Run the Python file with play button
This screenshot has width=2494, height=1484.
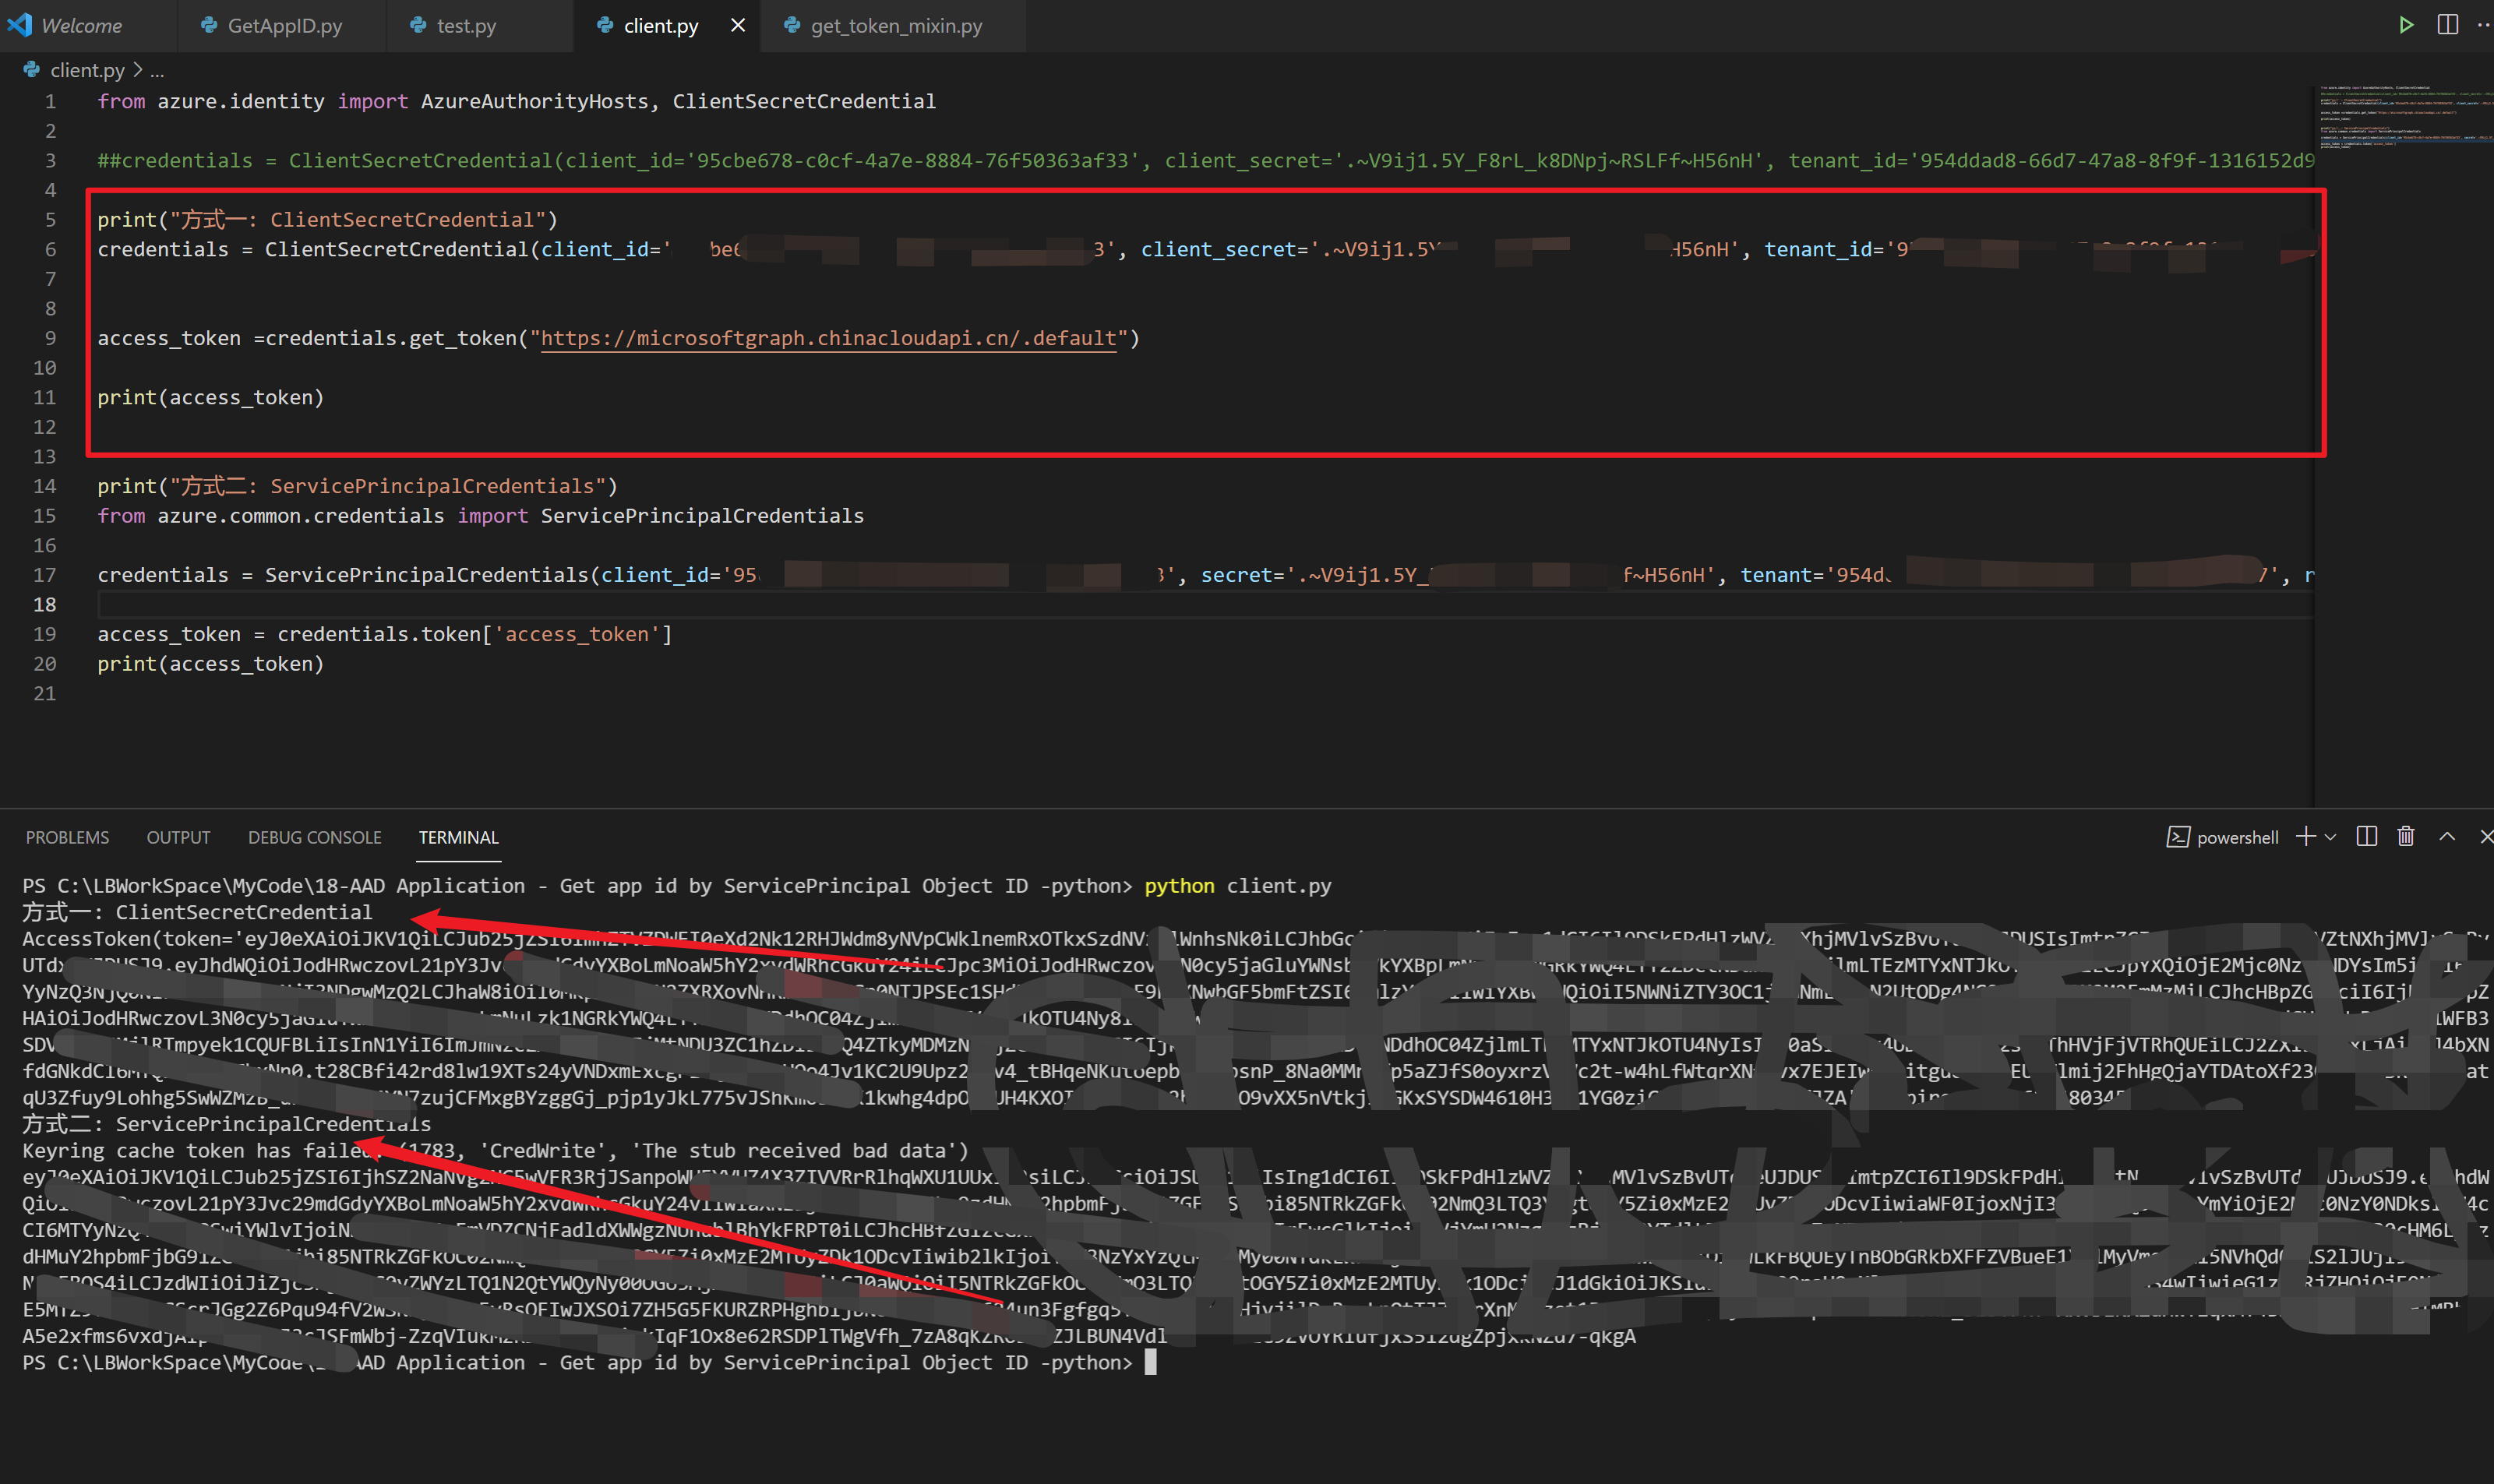(x=2405, y=25)
